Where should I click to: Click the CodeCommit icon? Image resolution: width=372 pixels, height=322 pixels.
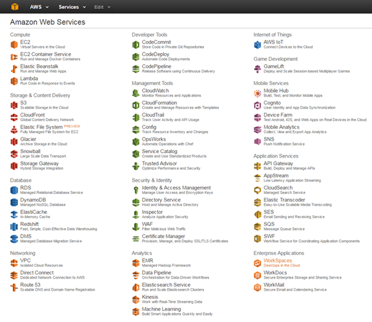click(136, 45)
